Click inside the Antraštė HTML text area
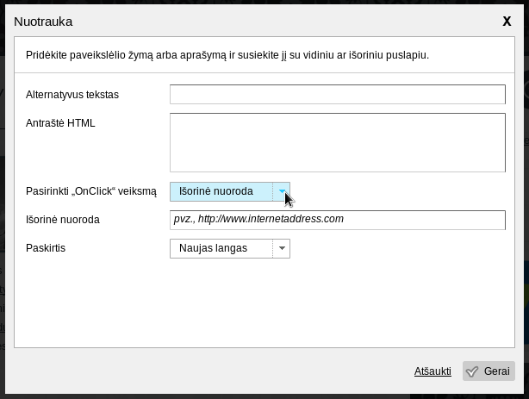Screen dimensions: 529x399 point(337,142)
